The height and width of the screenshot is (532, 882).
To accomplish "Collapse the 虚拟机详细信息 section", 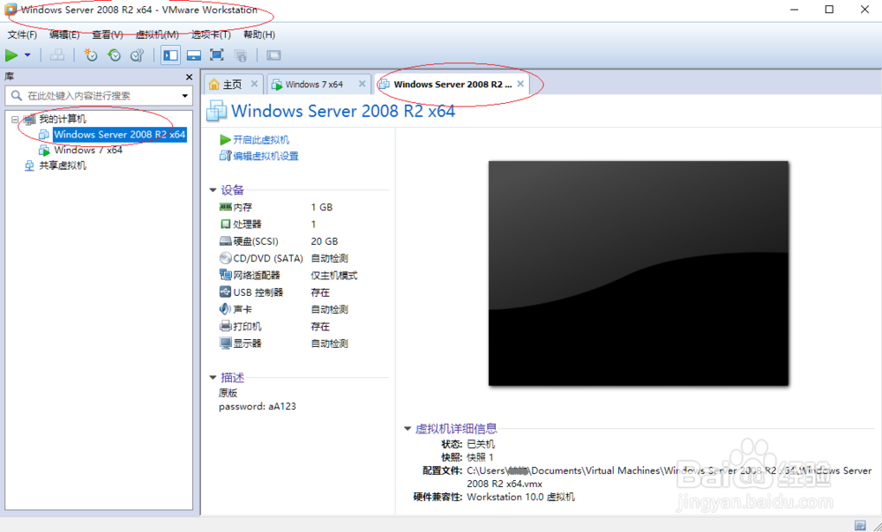I will click(407, 429).
